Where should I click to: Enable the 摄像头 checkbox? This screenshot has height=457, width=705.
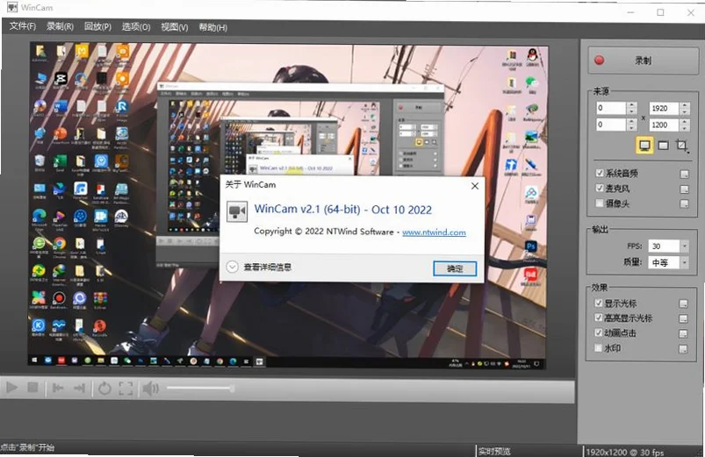[600, 204]
